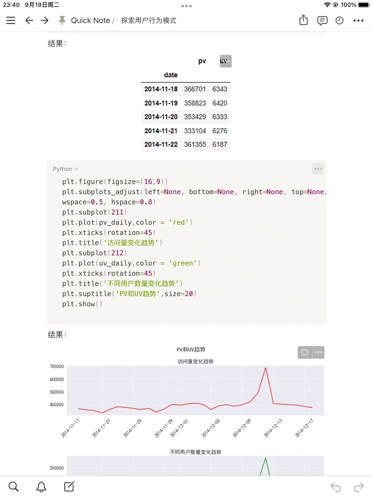The width and height of the screenshot is (373, 497).
Task: Click the 结果: label above the chart
Action: point(57,334)
